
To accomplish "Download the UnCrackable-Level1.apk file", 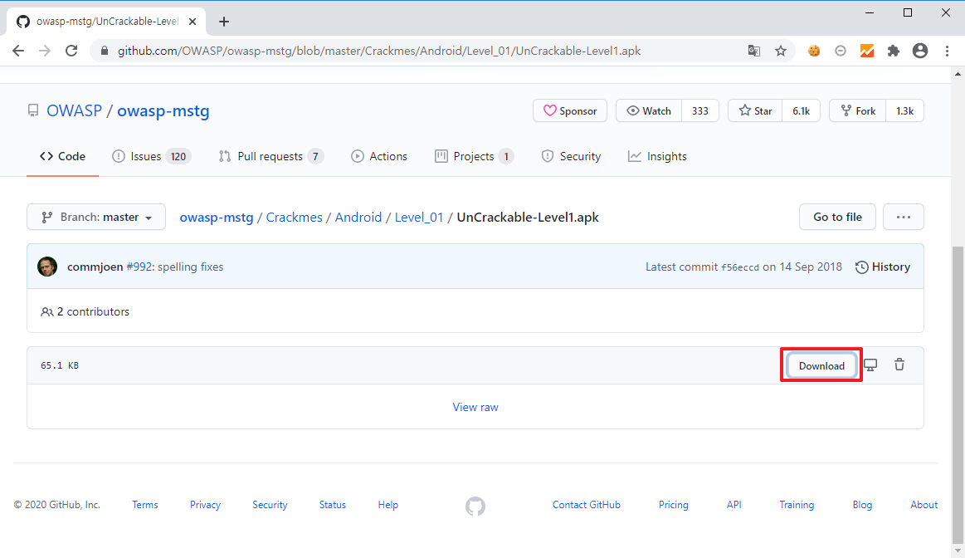I will 821,365.
